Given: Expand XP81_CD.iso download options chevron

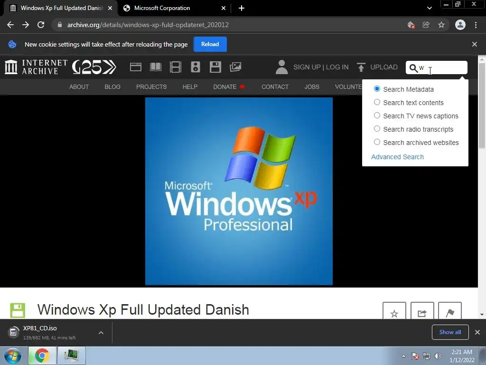Looking at the screenshot, I should [x=101, y=333].
